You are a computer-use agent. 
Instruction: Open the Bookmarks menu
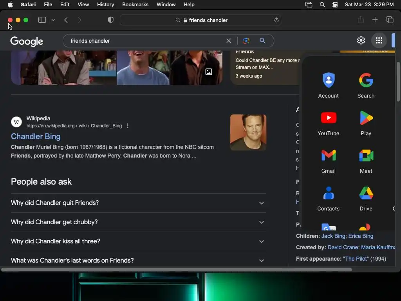click(x=135, y=5)
